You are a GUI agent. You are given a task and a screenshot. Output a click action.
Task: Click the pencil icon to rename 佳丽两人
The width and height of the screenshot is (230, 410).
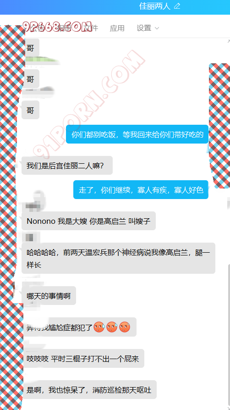click(x=177, y=6)
